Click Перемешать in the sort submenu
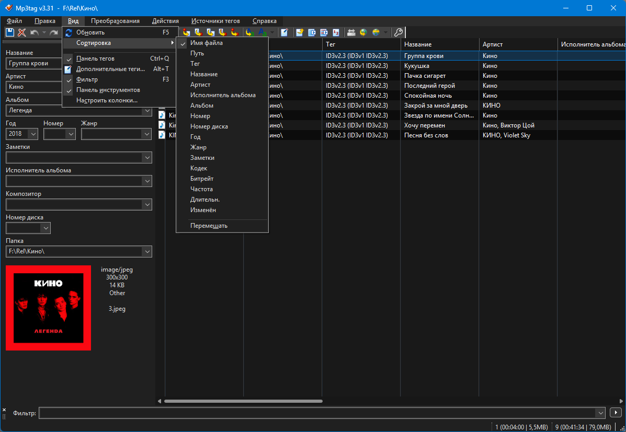 [222, 226]
